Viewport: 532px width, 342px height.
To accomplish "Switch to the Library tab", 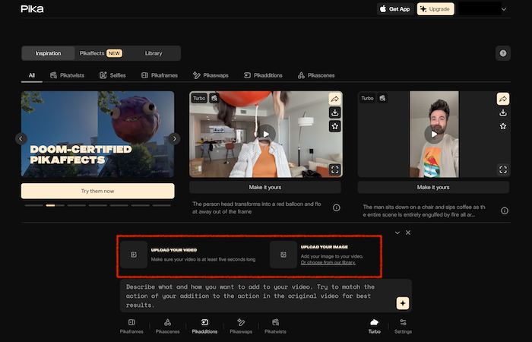I will (x=154, y=53).
